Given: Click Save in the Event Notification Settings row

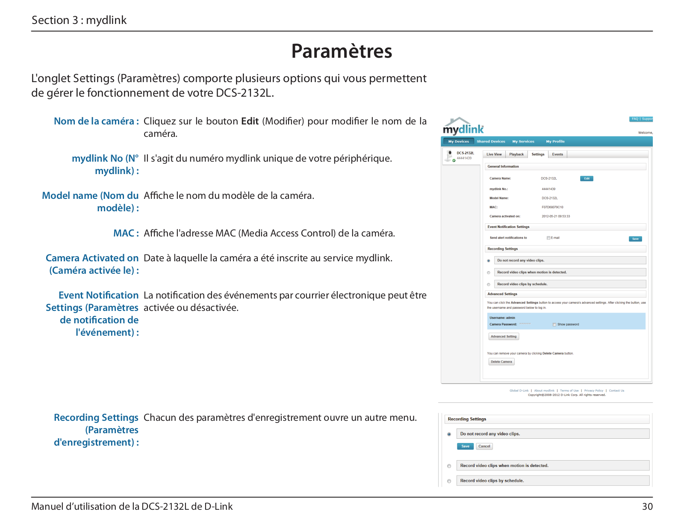Looking at the screenshot, I should (635, 239).
